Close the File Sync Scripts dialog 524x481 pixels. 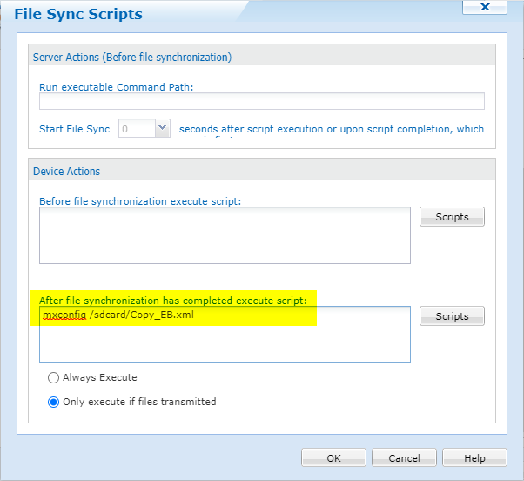(485, 7)
